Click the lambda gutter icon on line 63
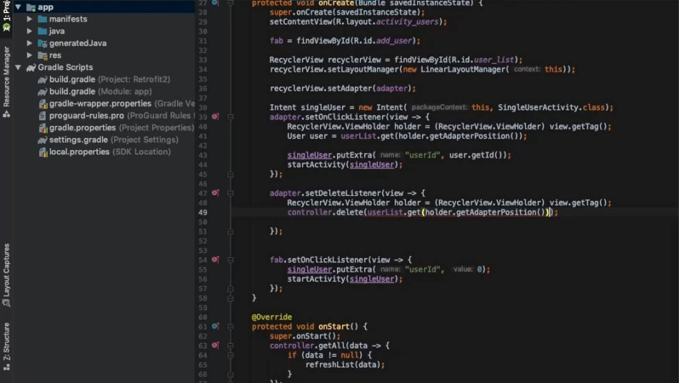Screen dimensions: 679x383 (215, 345)
